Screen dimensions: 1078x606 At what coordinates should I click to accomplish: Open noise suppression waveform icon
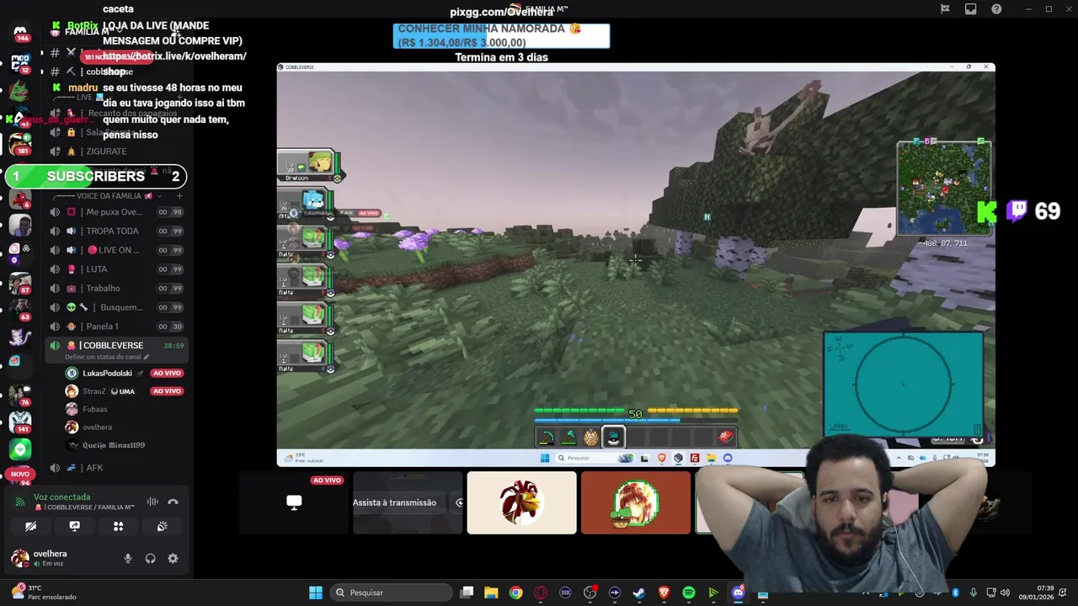coord(152,502)
